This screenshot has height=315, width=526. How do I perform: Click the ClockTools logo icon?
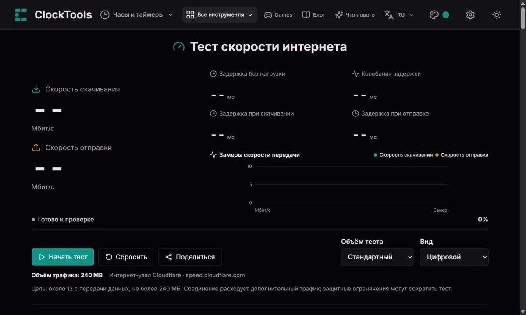(21, 14)
